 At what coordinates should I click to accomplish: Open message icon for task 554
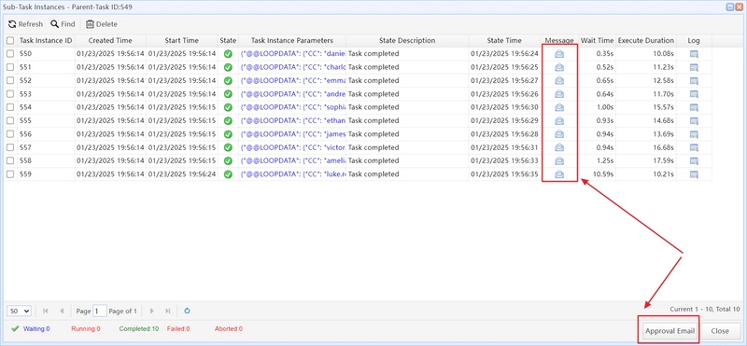pos(559,107)
